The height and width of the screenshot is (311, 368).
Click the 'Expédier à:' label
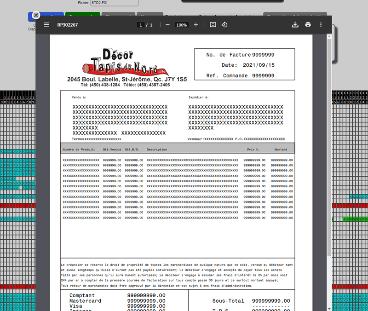[199, 97]
